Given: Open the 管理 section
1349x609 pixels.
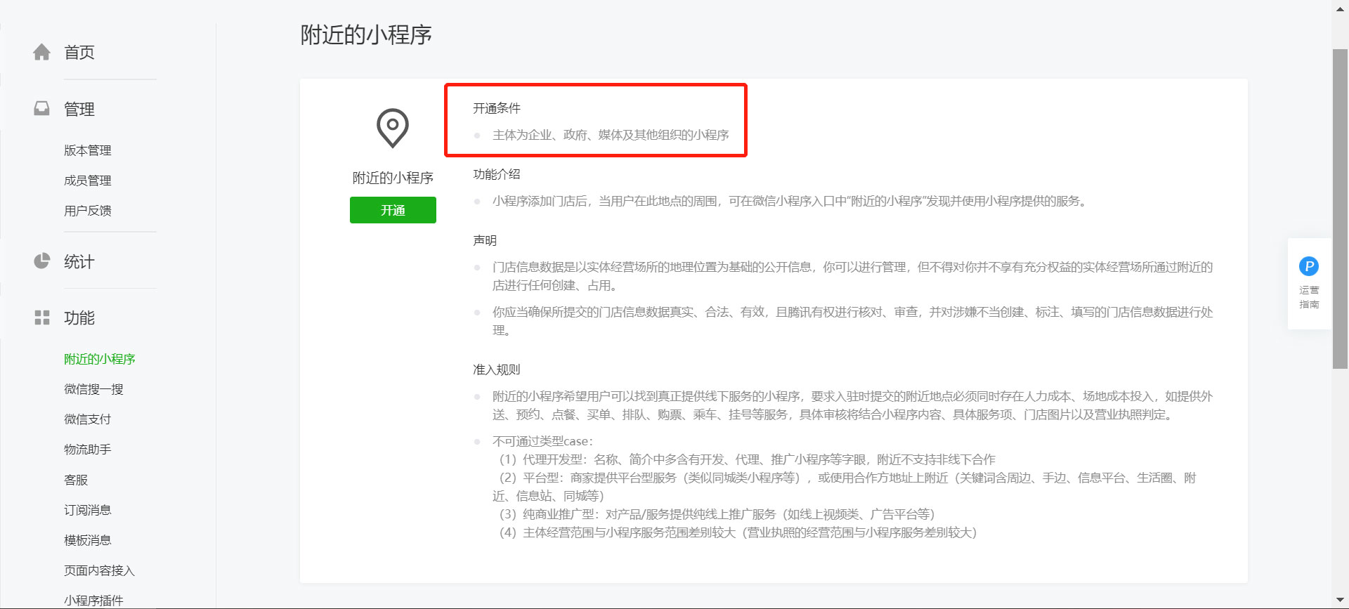Looking at the screenshot, I should [79, 109].
